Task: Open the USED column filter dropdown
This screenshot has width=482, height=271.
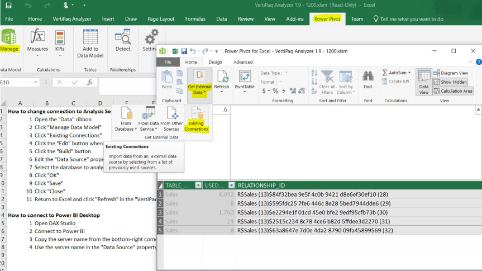Action: click(231, 185)
